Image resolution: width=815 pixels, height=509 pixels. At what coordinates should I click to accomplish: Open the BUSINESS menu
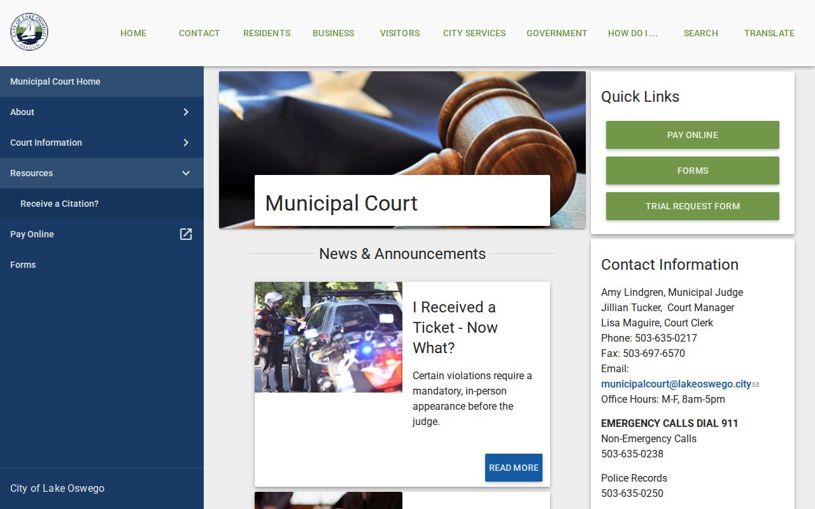click(333, 33)
